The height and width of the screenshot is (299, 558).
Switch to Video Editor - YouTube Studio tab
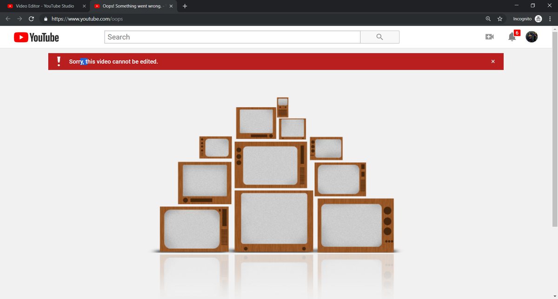click(45, 6)
